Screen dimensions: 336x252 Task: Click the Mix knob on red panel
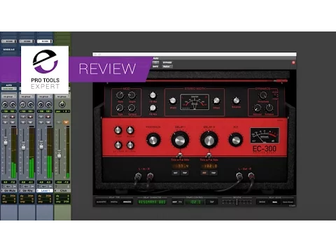coord(236,140)
